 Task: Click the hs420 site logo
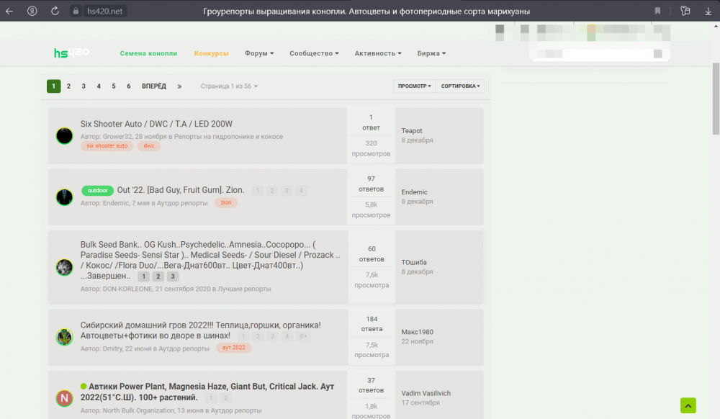point(71,53)
